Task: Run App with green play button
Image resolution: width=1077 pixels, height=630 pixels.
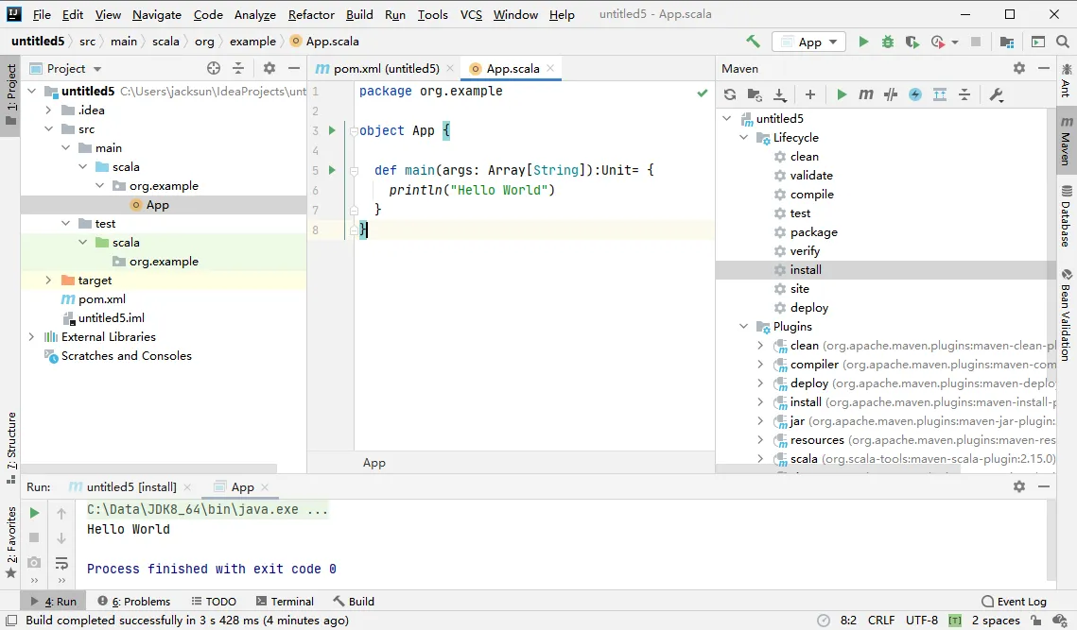Action: tap(863, 42)
